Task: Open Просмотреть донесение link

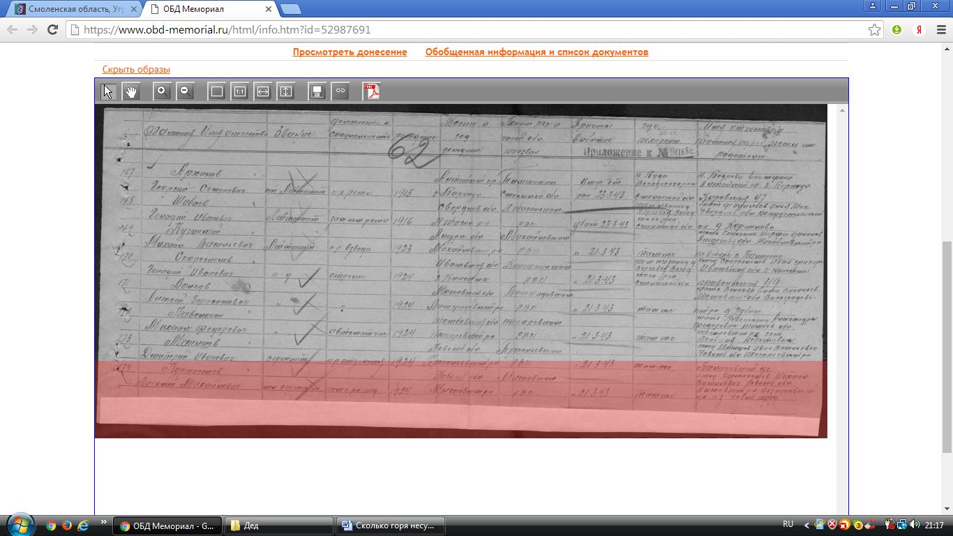Action: [350, 52]
